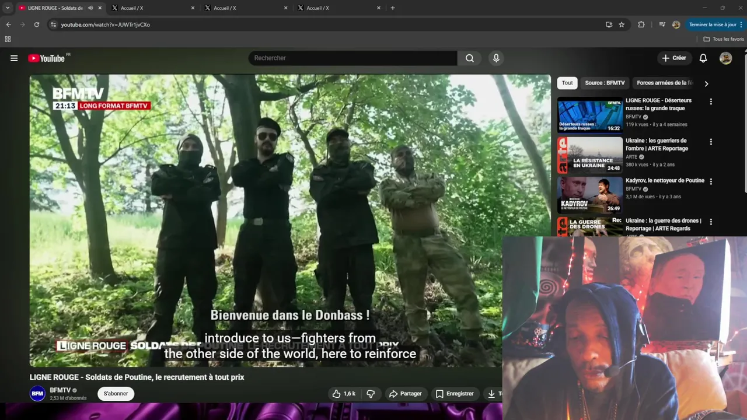Open the La guerre des drones thumbnail
747x420 pixels.
(589, 226)
